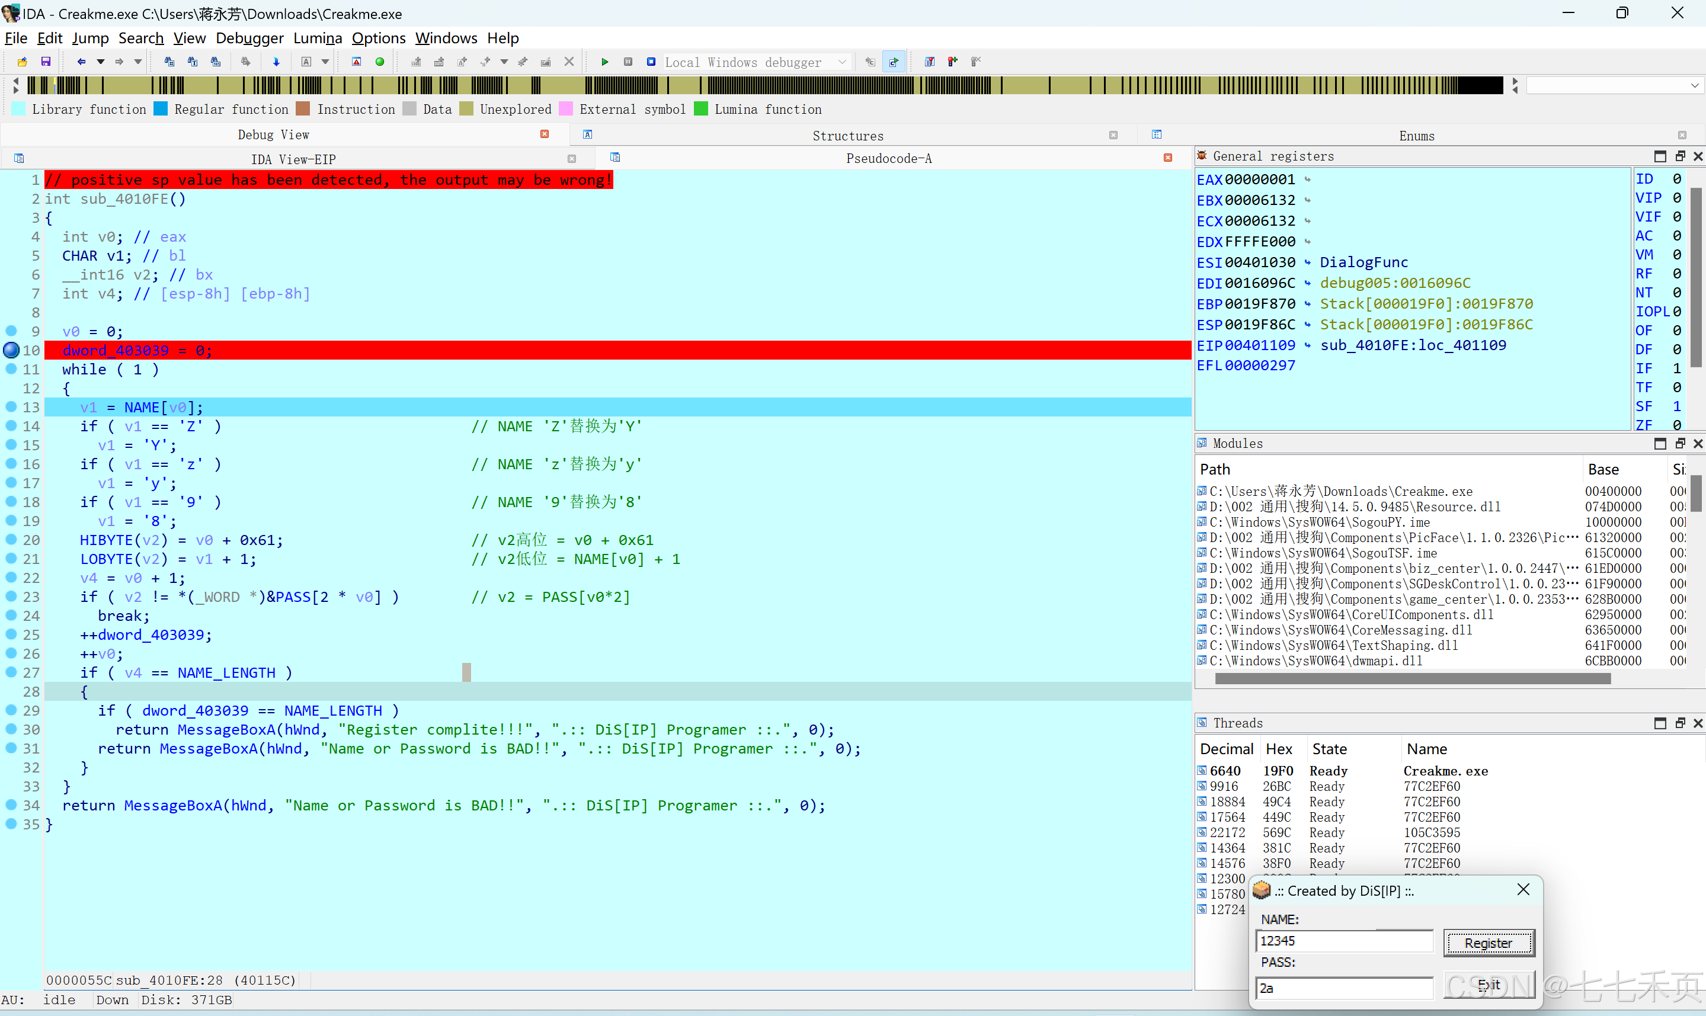Click the Regular function blue color swatch
Image resolution: width=1706 pixels, height=1016 pixels.
point(161,109)
